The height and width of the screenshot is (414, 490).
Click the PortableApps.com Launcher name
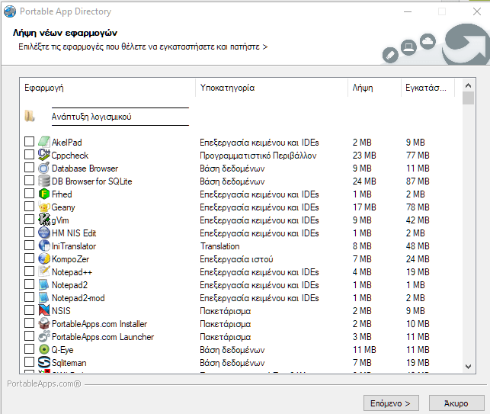pyautogui.click(x=103, y=337)
